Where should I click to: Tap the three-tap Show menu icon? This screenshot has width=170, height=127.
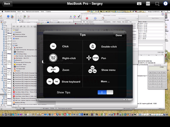[92, 69]
